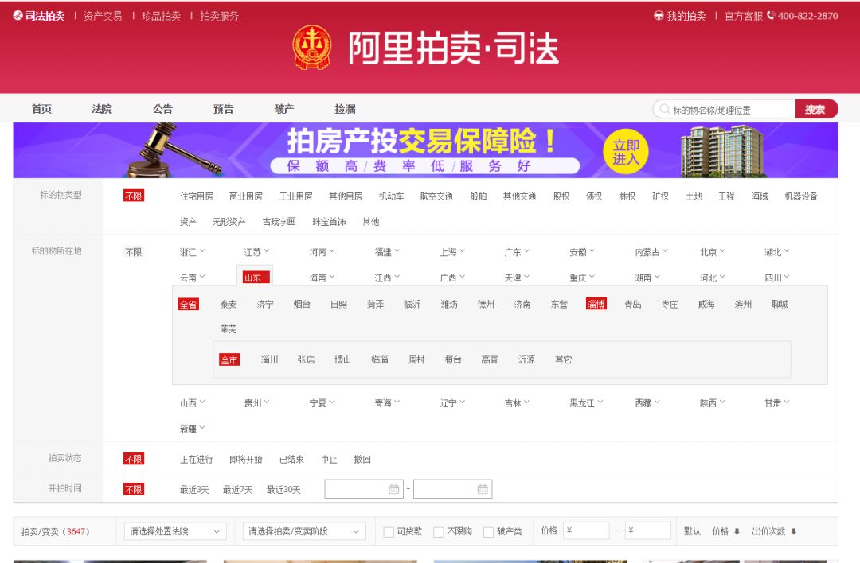Click the end date input field
Image resolution: width=860 pixels, height=563 pixels.
click(452, 489)
